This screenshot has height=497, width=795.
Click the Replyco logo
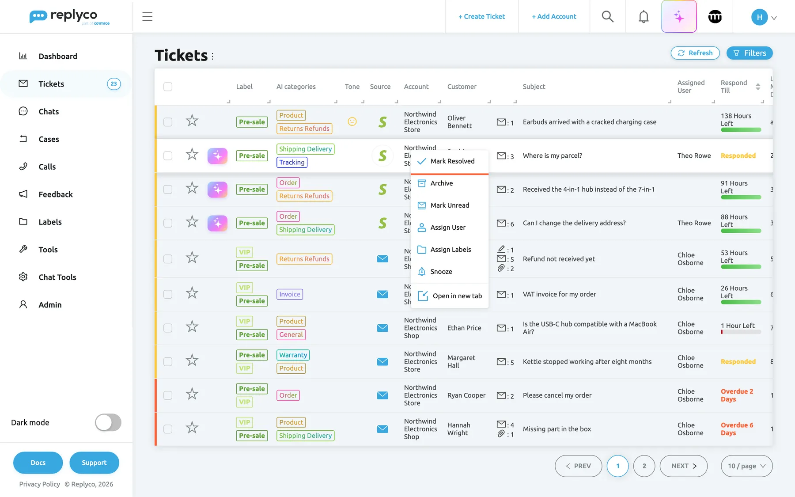[69, 17]
